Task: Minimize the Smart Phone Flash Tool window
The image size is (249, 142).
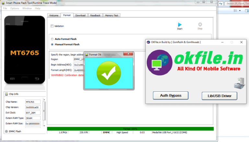Action: coord(198,2)
